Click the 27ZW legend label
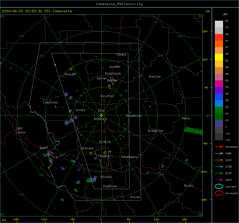 [x=228, y=167]
